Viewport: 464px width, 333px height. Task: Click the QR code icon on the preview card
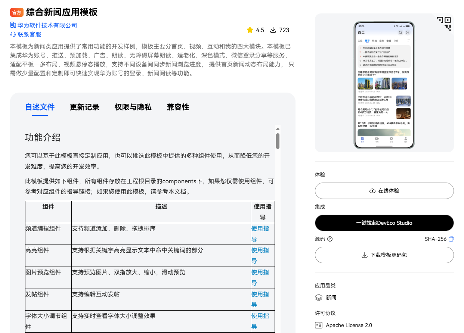[x=445, y=23]
